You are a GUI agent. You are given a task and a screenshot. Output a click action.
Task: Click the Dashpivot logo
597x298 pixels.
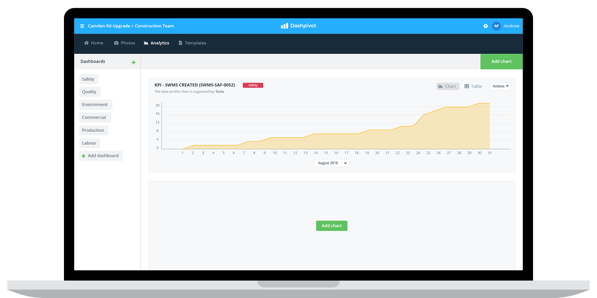(x=298, y=26)
